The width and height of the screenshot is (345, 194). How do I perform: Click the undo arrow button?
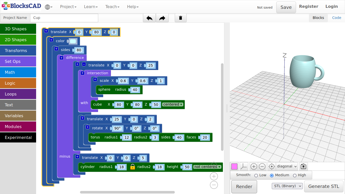pos(149,18)
